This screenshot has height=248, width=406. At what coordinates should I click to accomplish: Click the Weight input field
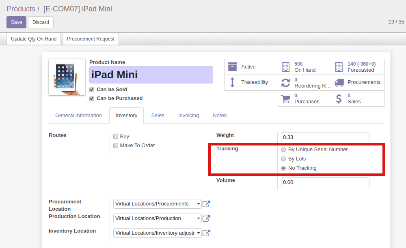[x=325, y=137]
